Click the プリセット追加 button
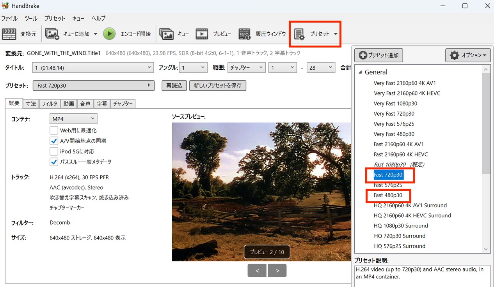This screenshot has height=287, width=494. 378,55
